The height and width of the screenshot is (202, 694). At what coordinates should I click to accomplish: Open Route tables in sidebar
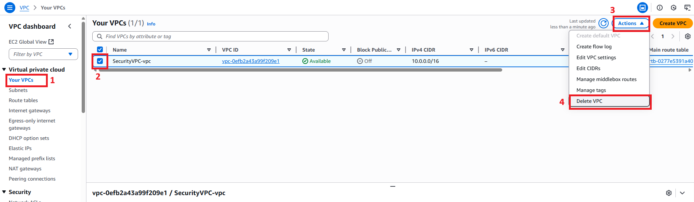point(23,100)
